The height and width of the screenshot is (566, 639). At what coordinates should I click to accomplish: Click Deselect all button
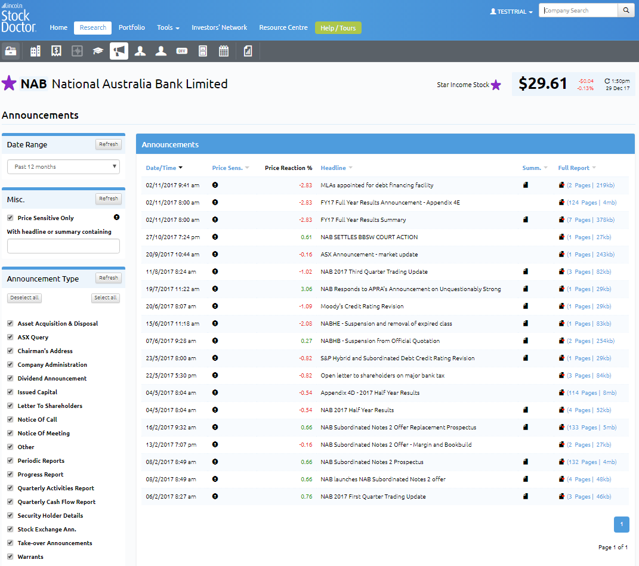coord(24,298)
